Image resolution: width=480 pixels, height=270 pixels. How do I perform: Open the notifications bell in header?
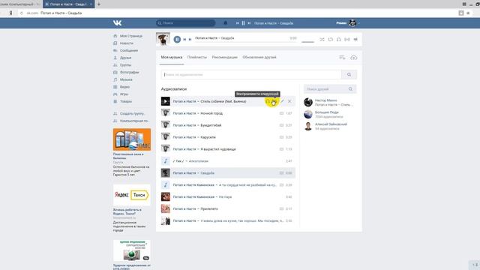click(225, 23)
